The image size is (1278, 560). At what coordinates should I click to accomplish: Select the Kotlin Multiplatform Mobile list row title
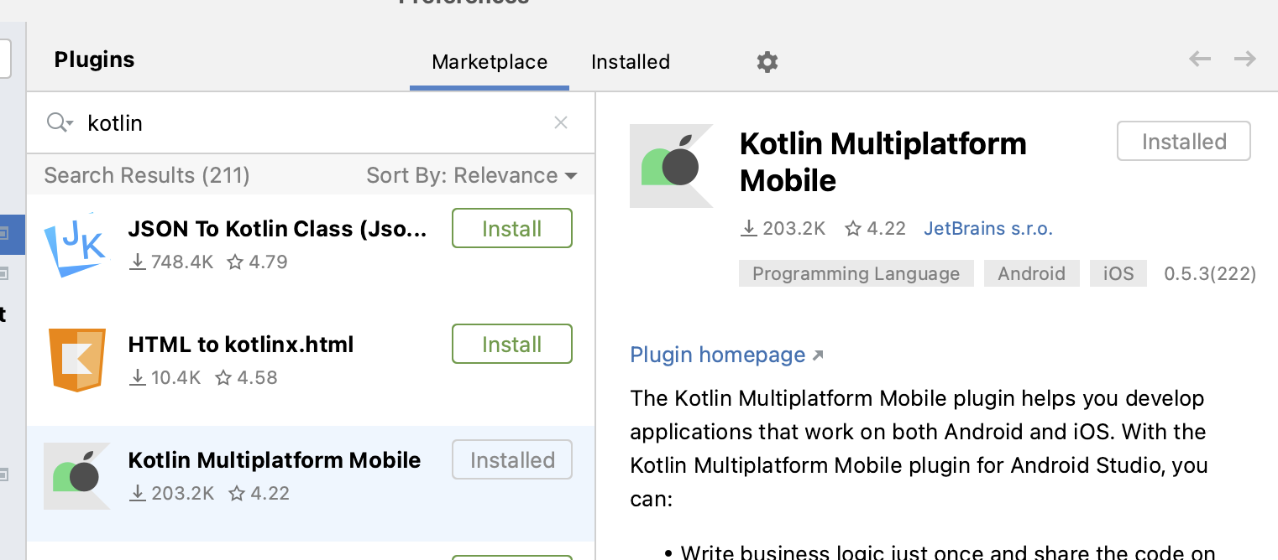(x=275, y=459)
